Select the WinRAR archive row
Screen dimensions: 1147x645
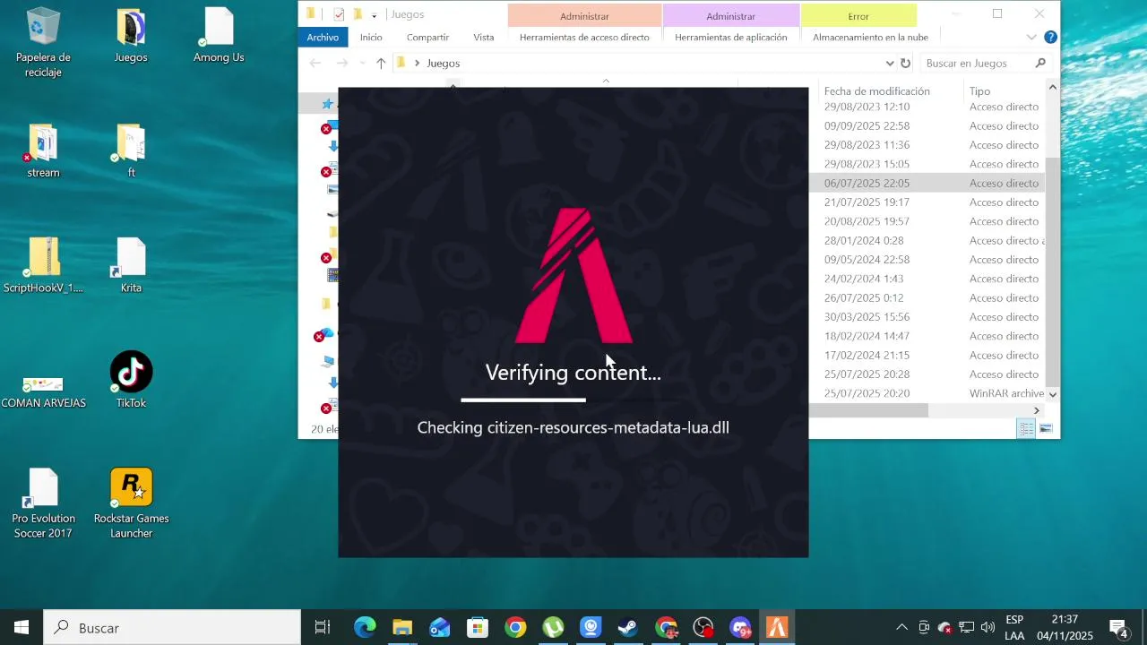pyautogui.click(x=927, y=393)
